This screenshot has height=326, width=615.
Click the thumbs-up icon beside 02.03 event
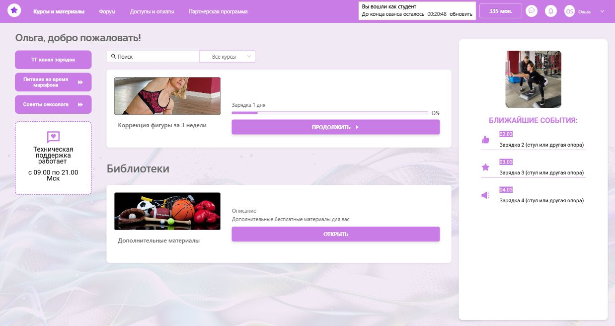pyautogui.click(x=485, y=140)
